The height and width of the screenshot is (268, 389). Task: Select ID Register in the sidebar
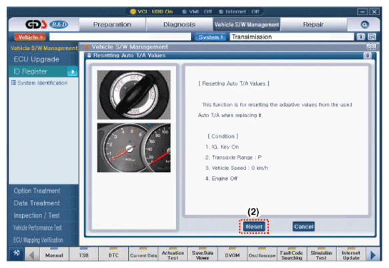(39, 71)
